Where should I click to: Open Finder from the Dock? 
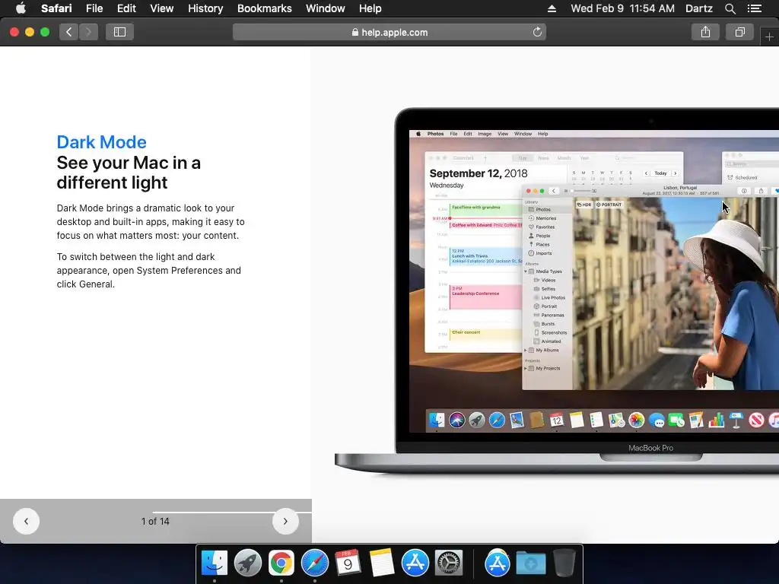pyautogui.click(x=214, y=563)
